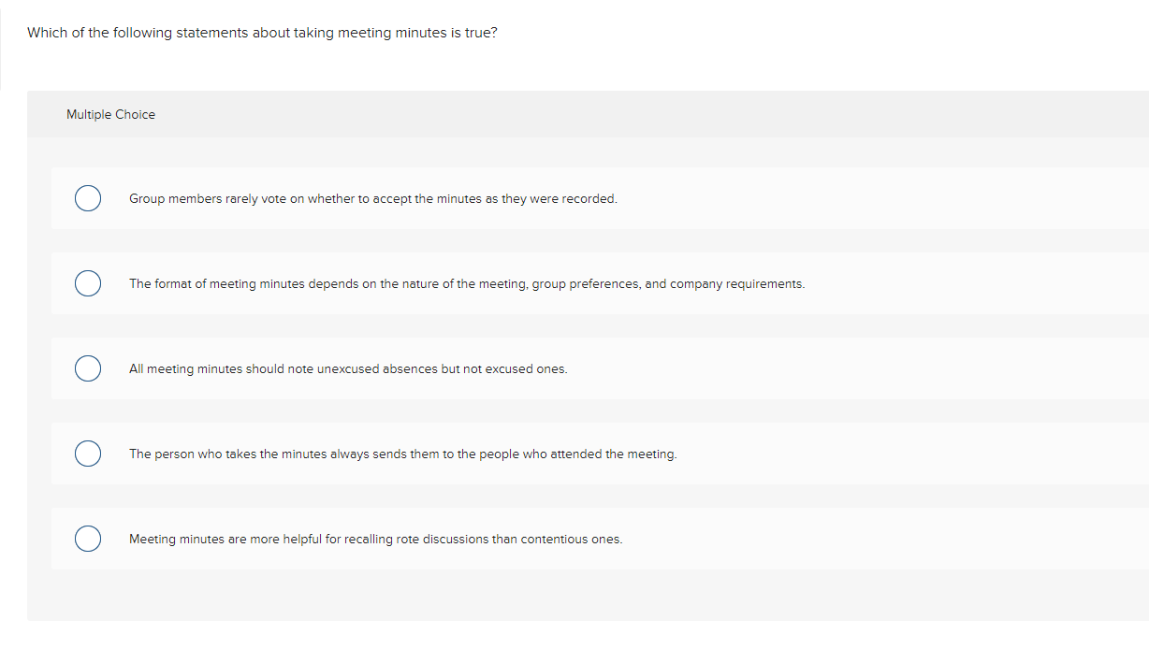Viewport: 1149px width, 663px height.
Task: Select the fourth multiple choice option
Action: click(x=87, y=454)
